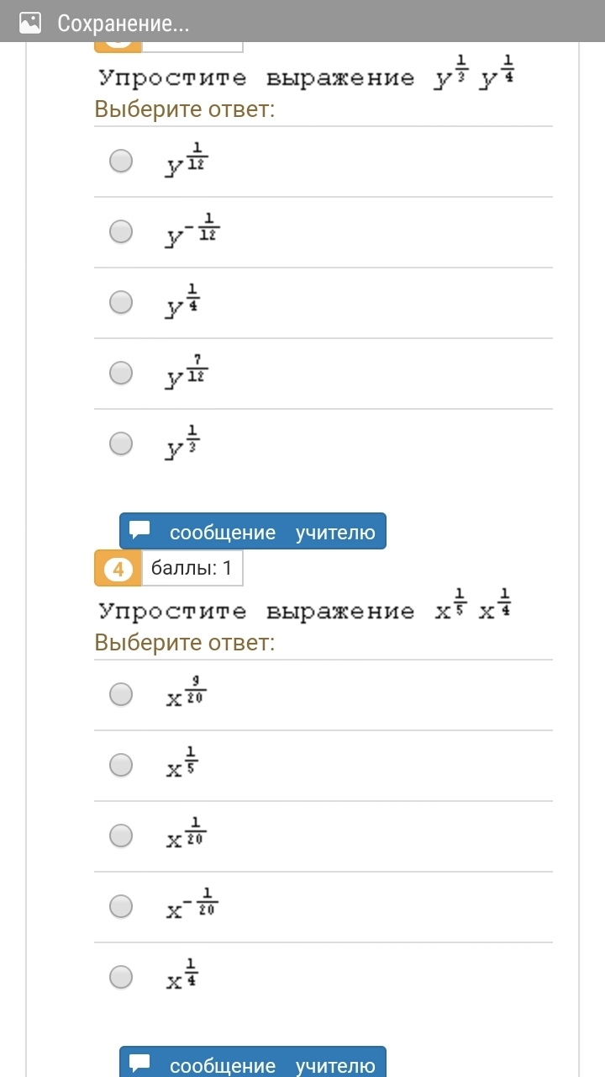
Task: Tap the speech bubble icon below the x question
Action: pos(140,1064)
